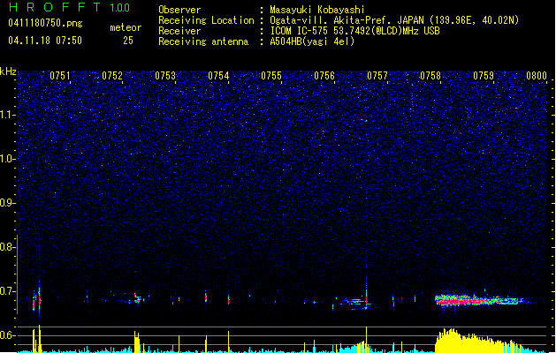
Task: Click the Receiving Location field label
Action: point(206,20)
